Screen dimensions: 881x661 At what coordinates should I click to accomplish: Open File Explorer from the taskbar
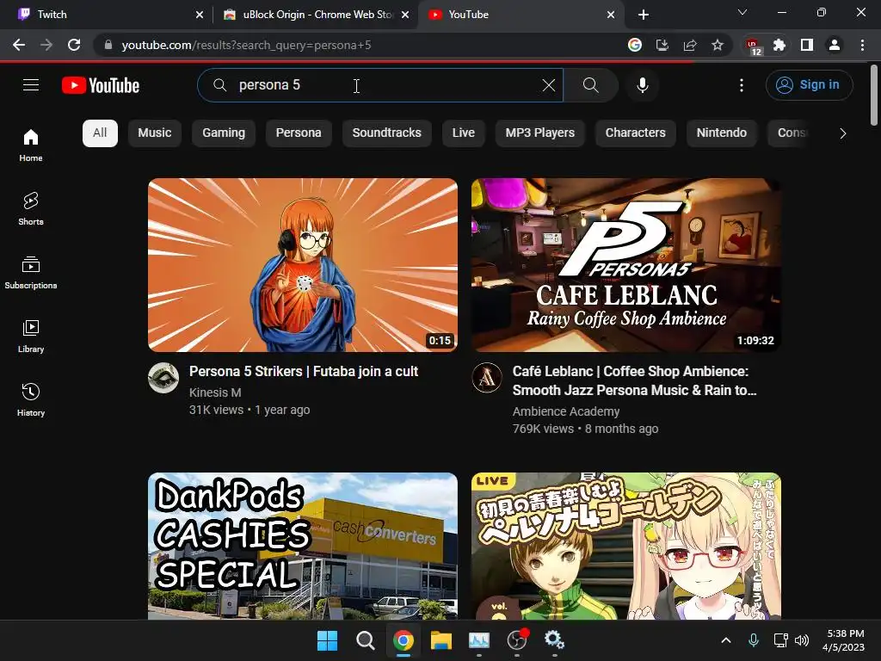click(x=441, y=640)
